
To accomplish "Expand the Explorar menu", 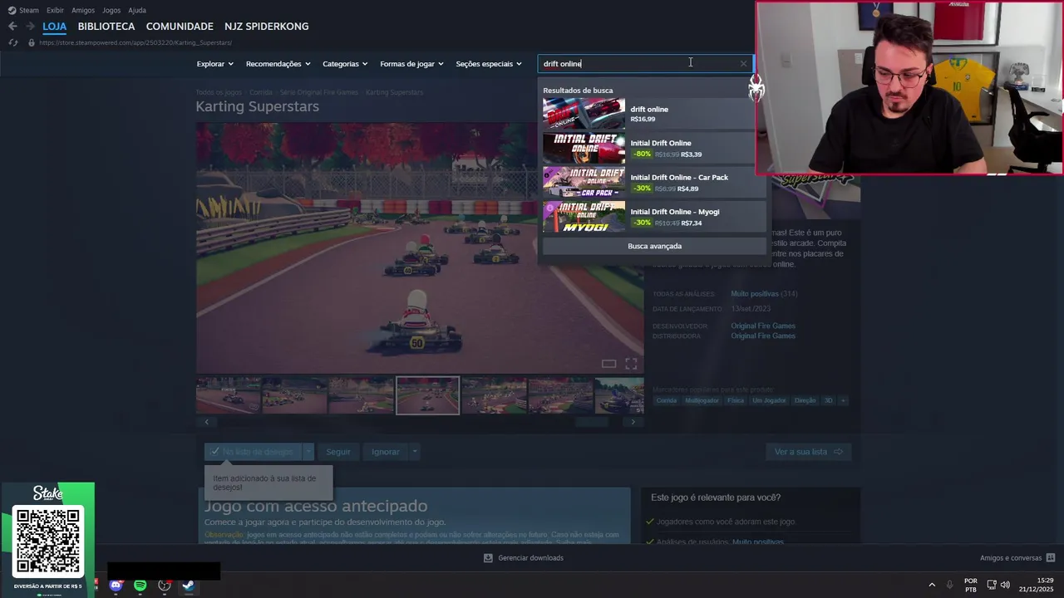I will [215, 64].
